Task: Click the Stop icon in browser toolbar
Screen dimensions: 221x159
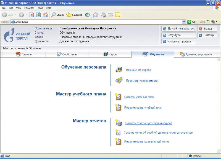Action: pyautogui.click(x=31, y=15)
